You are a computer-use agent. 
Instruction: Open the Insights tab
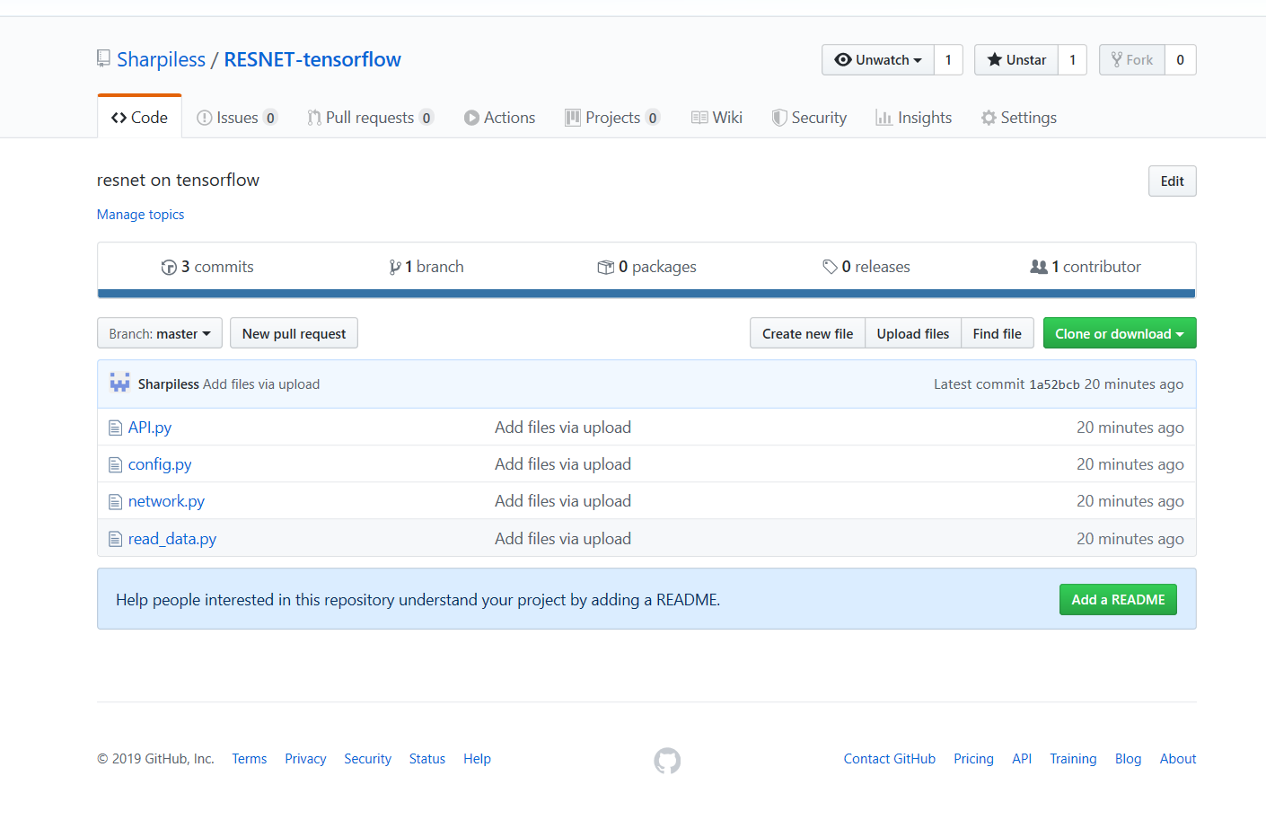coord(913,118)
